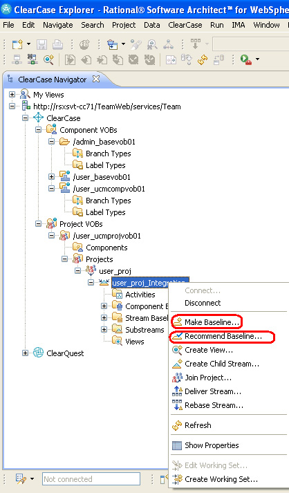The height and width of the screenshot is (493, 289).
Task: Choose Create Child Stream... from the context menu
Action: [x=222, y=364]
